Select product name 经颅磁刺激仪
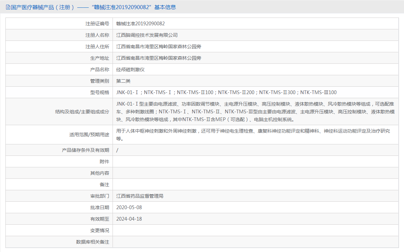The width and height of the screenshot is (404, 252). (130, 69)
